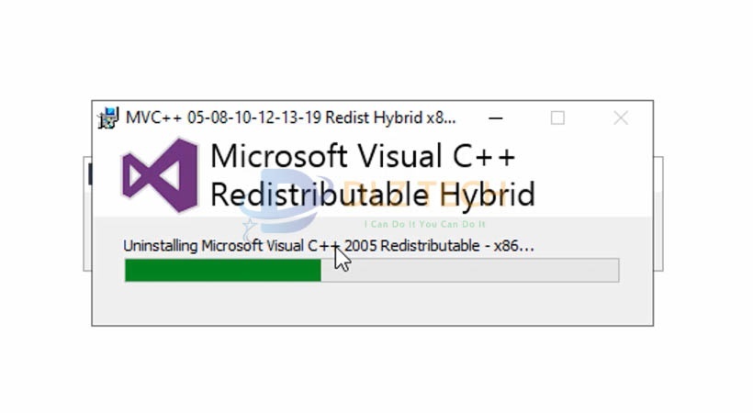This screenshot has width=753, height=413.
Task: Click the "x86..." text ending the status line
Action: (x=514, y=246)
